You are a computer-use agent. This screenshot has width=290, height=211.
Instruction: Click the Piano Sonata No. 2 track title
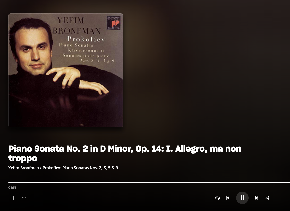point(125,153)
